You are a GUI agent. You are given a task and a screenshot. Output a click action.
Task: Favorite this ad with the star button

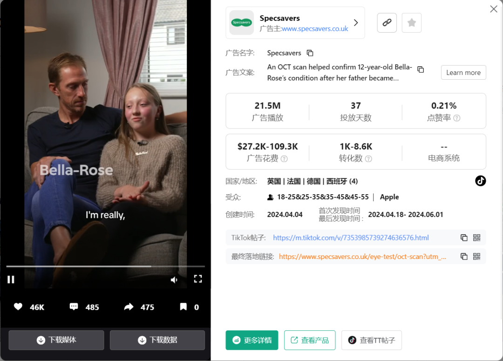(x=412, y=23)
